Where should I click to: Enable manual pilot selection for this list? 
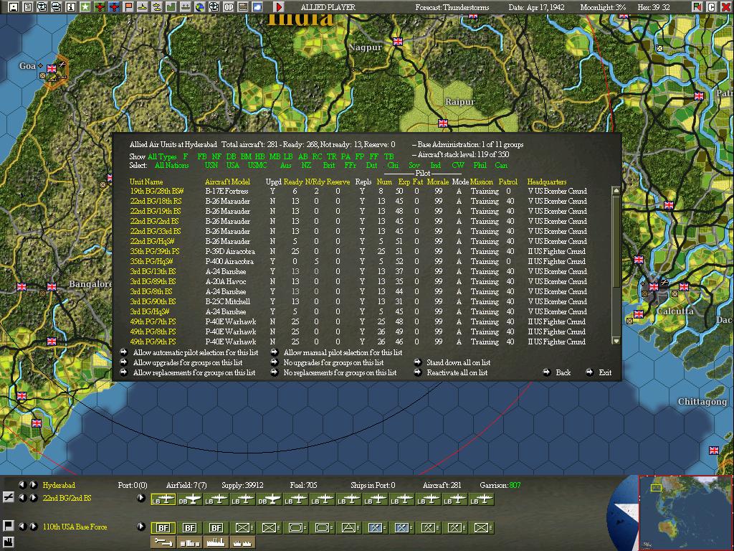click(343, 352)
